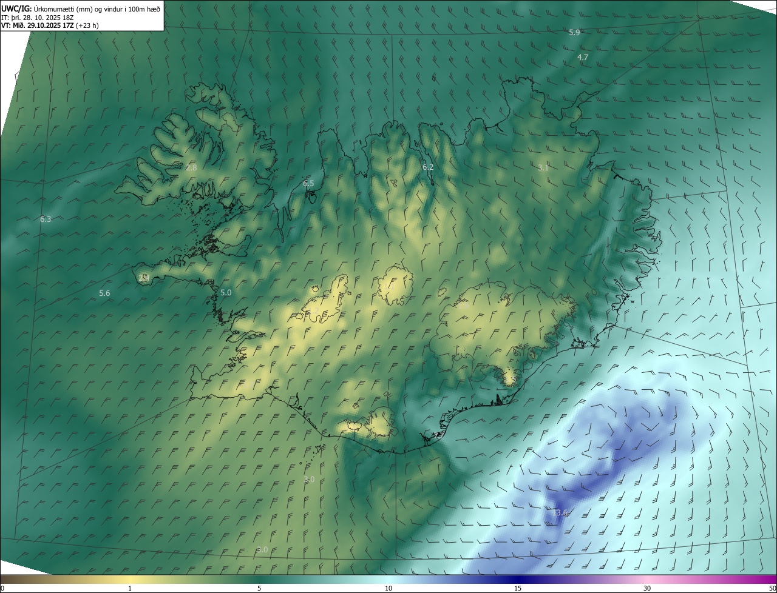The width and height of the screenshot is (777, 593).
Task: Click the 6.3 value label over the sea
Action: [x=46, y=219]
